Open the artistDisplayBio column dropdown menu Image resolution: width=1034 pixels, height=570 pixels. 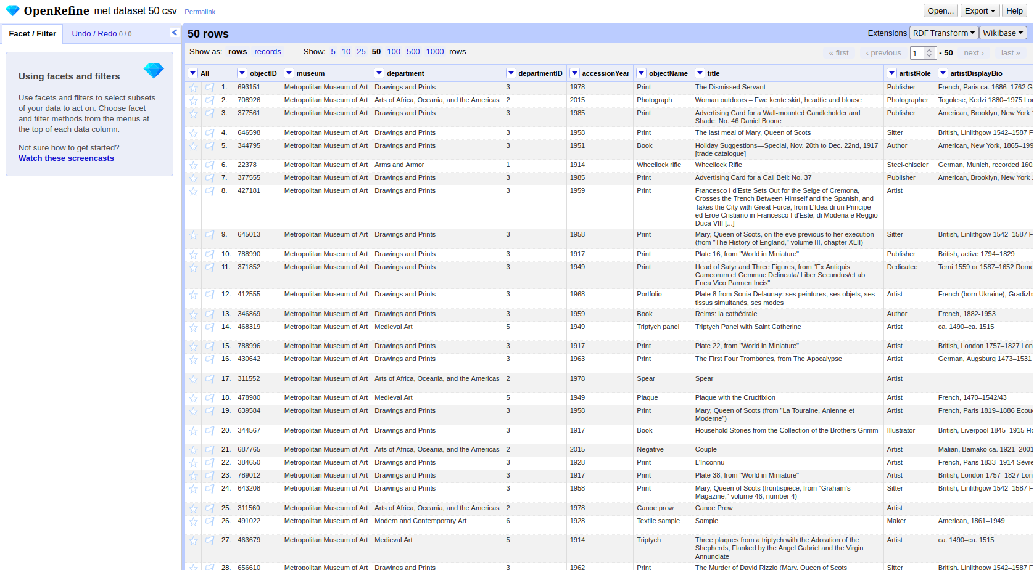943,73
